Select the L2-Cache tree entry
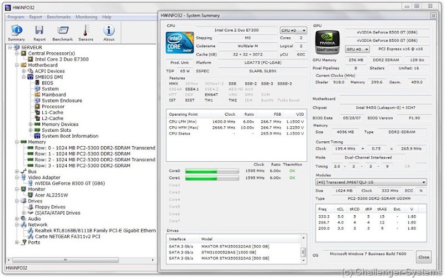The width and height of the screenshot is (445, 278). [x=52, y=118]
